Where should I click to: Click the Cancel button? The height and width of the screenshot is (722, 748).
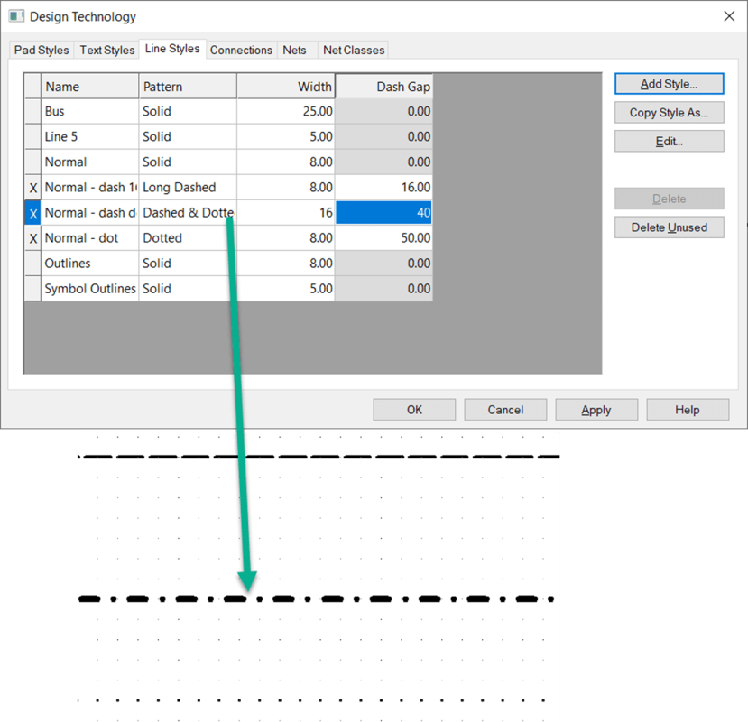click(x=505, y=410)
